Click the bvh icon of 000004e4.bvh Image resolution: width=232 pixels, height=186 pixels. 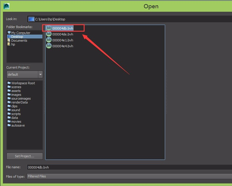[49, 46]
